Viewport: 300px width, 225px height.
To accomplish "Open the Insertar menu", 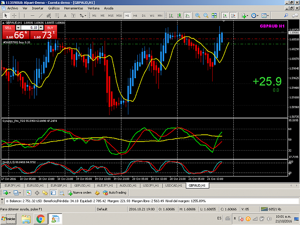I will (x=37, y=8).
